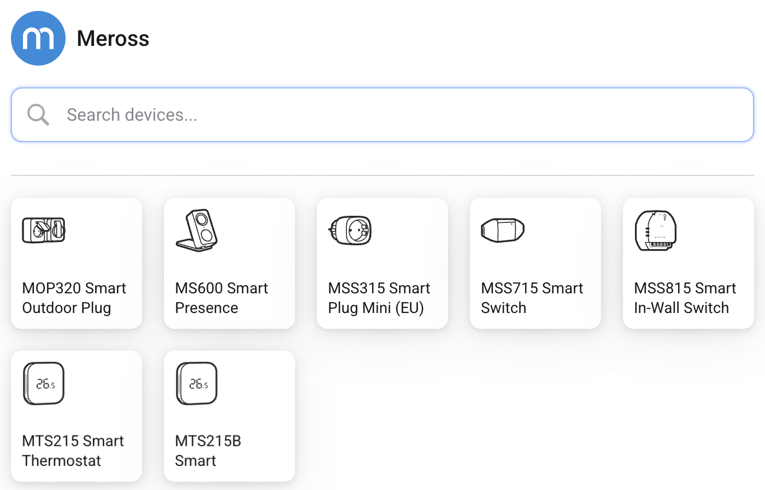Click the search magnifier icon
This screenshot has height=490, width=765.
pos(38,115)
